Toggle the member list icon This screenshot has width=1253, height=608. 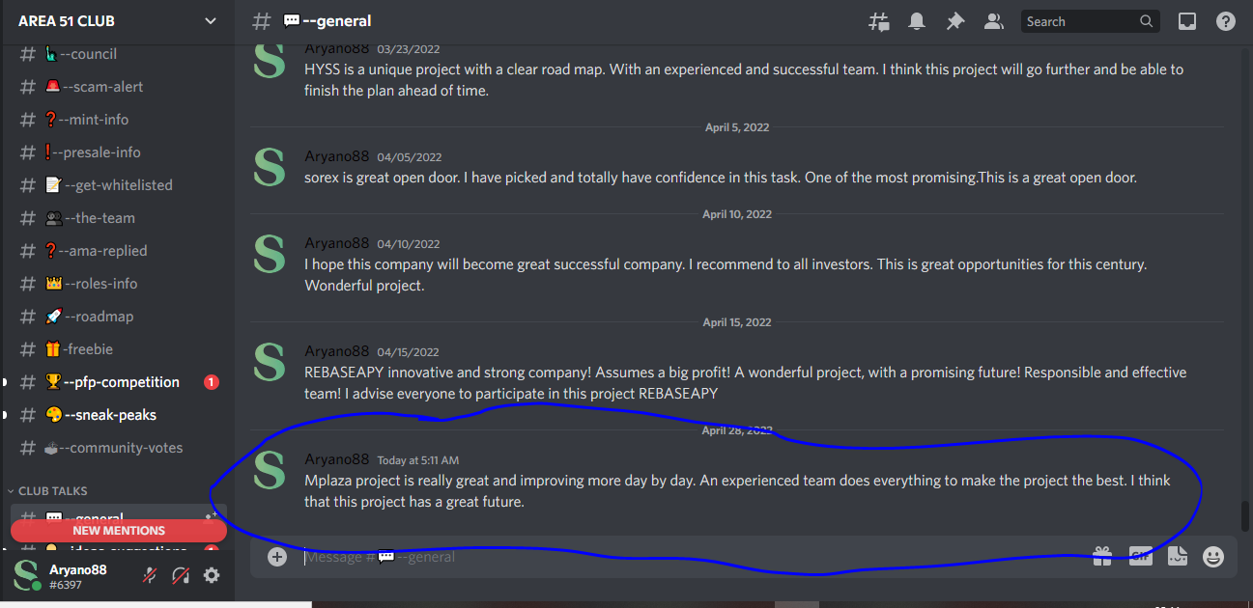pos(993,21)
